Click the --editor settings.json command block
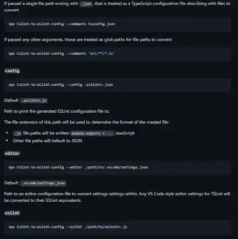The image size is (238, 239). [118, 167]
